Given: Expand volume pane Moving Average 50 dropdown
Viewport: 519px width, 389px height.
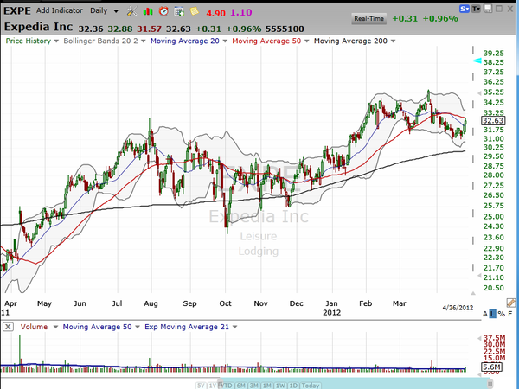Looking at the screenshot, I should click(x=138, y=327).
